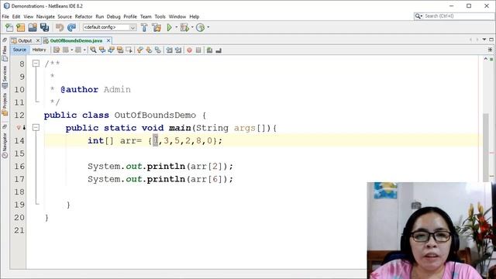Open the Tools menu
The width and height of the screenshot is (496, 279).
point(160,16)
